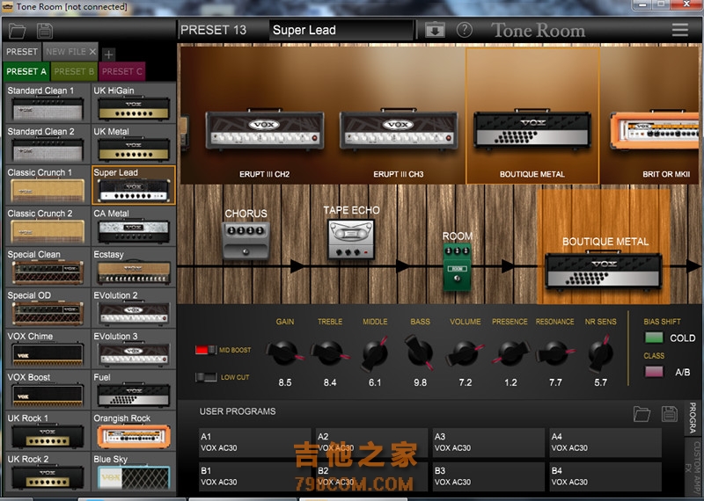Load the Super Lead preset
The height and width of the screenshot is (501, 704).
[x=134, y=185]
